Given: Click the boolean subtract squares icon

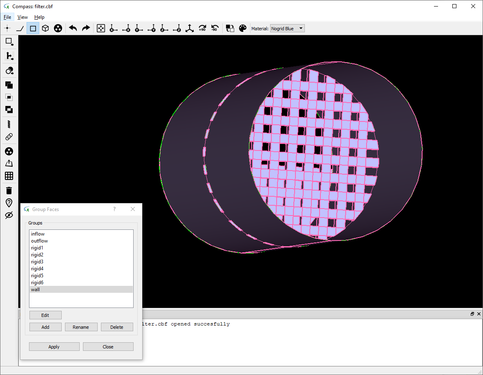Looking at the screenshot, I should (x=9, y=110).
